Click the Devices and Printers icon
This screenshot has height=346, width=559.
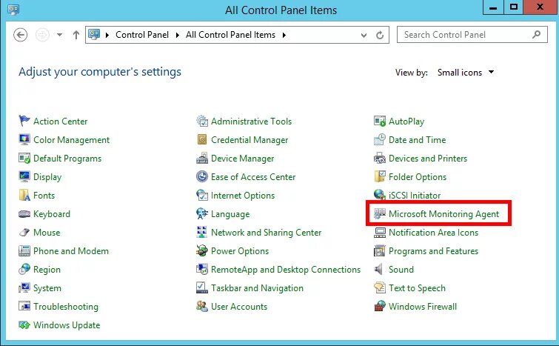(x=380, y=158)
